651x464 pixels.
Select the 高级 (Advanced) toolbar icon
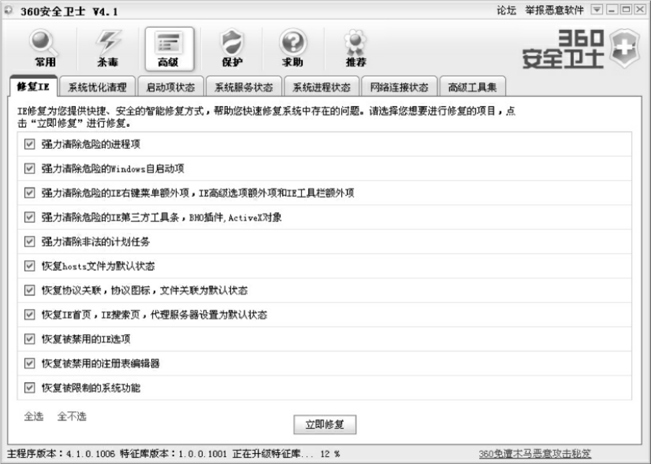pos(169,49)
